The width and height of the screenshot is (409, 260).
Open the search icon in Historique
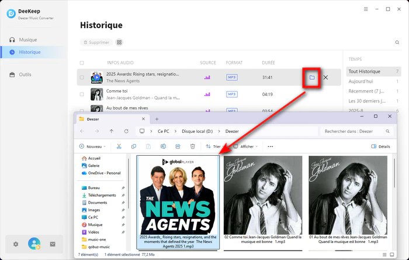pyautogui.click(x=397, y=42)
